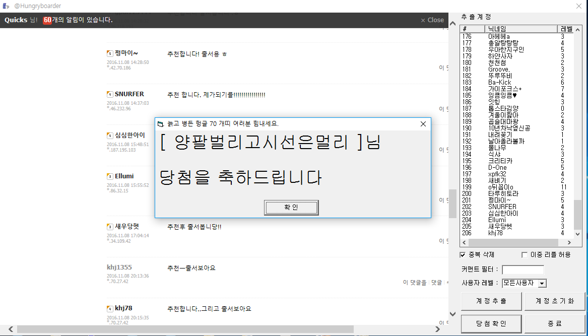Screen dimensions: 588x336
Task: Click the 계정초기화 button
Action: (555, 301)
